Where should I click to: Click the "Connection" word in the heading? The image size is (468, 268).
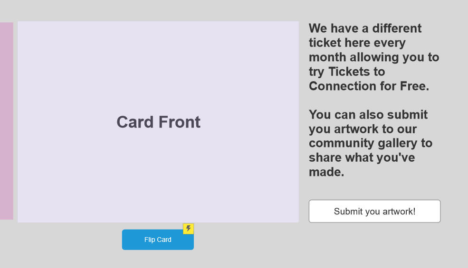coord(341,86)
